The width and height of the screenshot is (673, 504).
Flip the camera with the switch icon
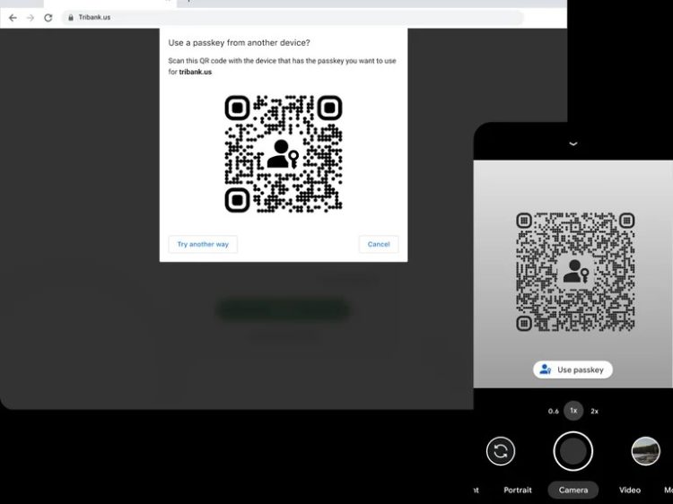pos(501,451)
